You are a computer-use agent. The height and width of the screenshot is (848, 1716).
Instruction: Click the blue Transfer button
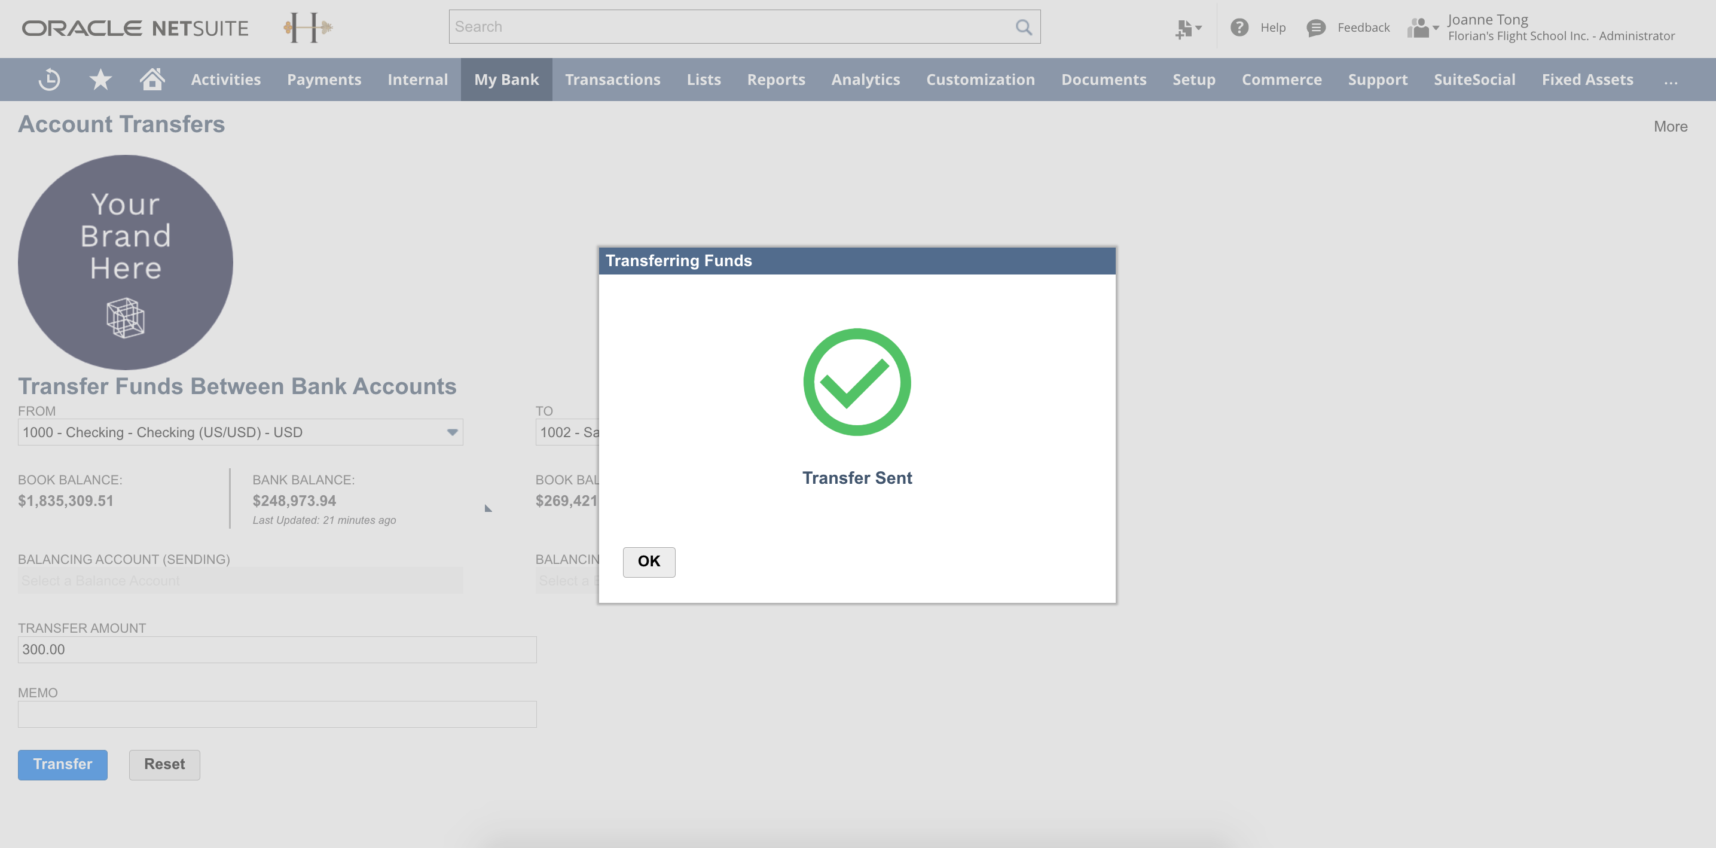click(x=63, y=764)
